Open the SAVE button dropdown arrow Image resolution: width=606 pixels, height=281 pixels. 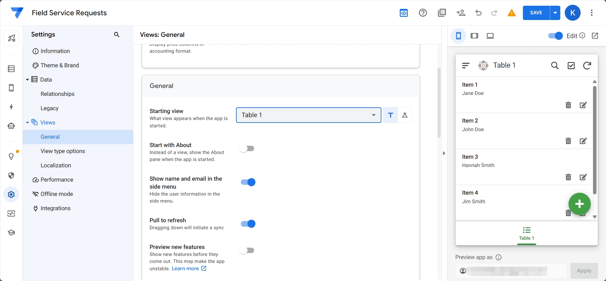[555, 13]
